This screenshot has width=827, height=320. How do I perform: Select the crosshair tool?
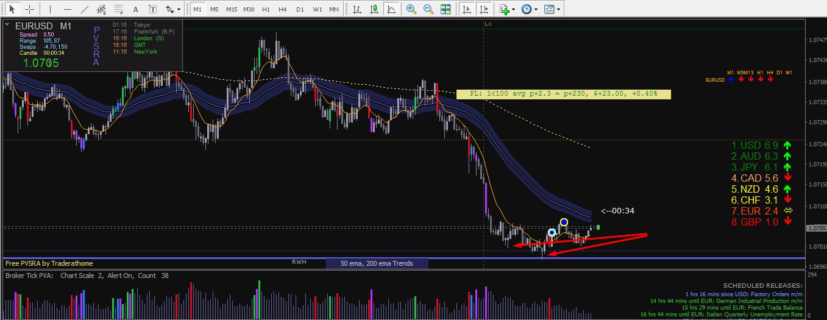(29, 9)
